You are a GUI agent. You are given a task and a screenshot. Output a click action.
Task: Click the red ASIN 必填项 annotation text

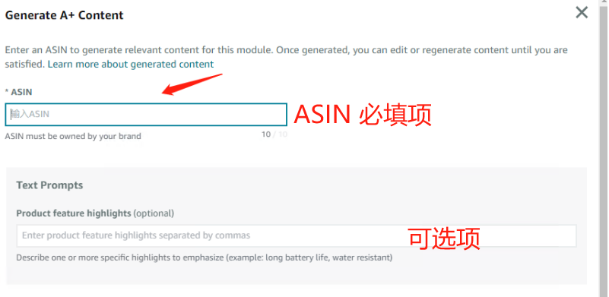pyautogui.click(x=363, y=115)
